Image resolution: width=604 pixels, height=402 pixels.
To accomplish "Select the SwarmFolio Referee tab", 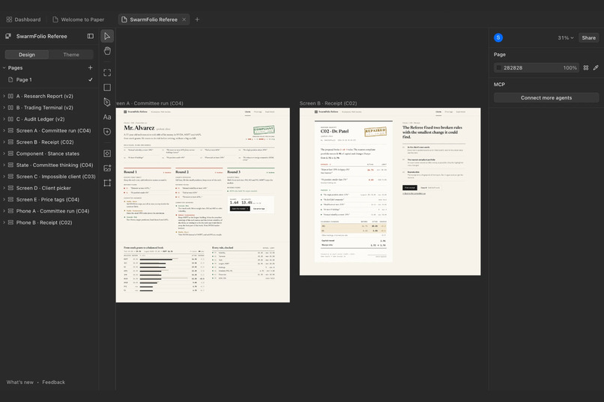I will point(154,19).
